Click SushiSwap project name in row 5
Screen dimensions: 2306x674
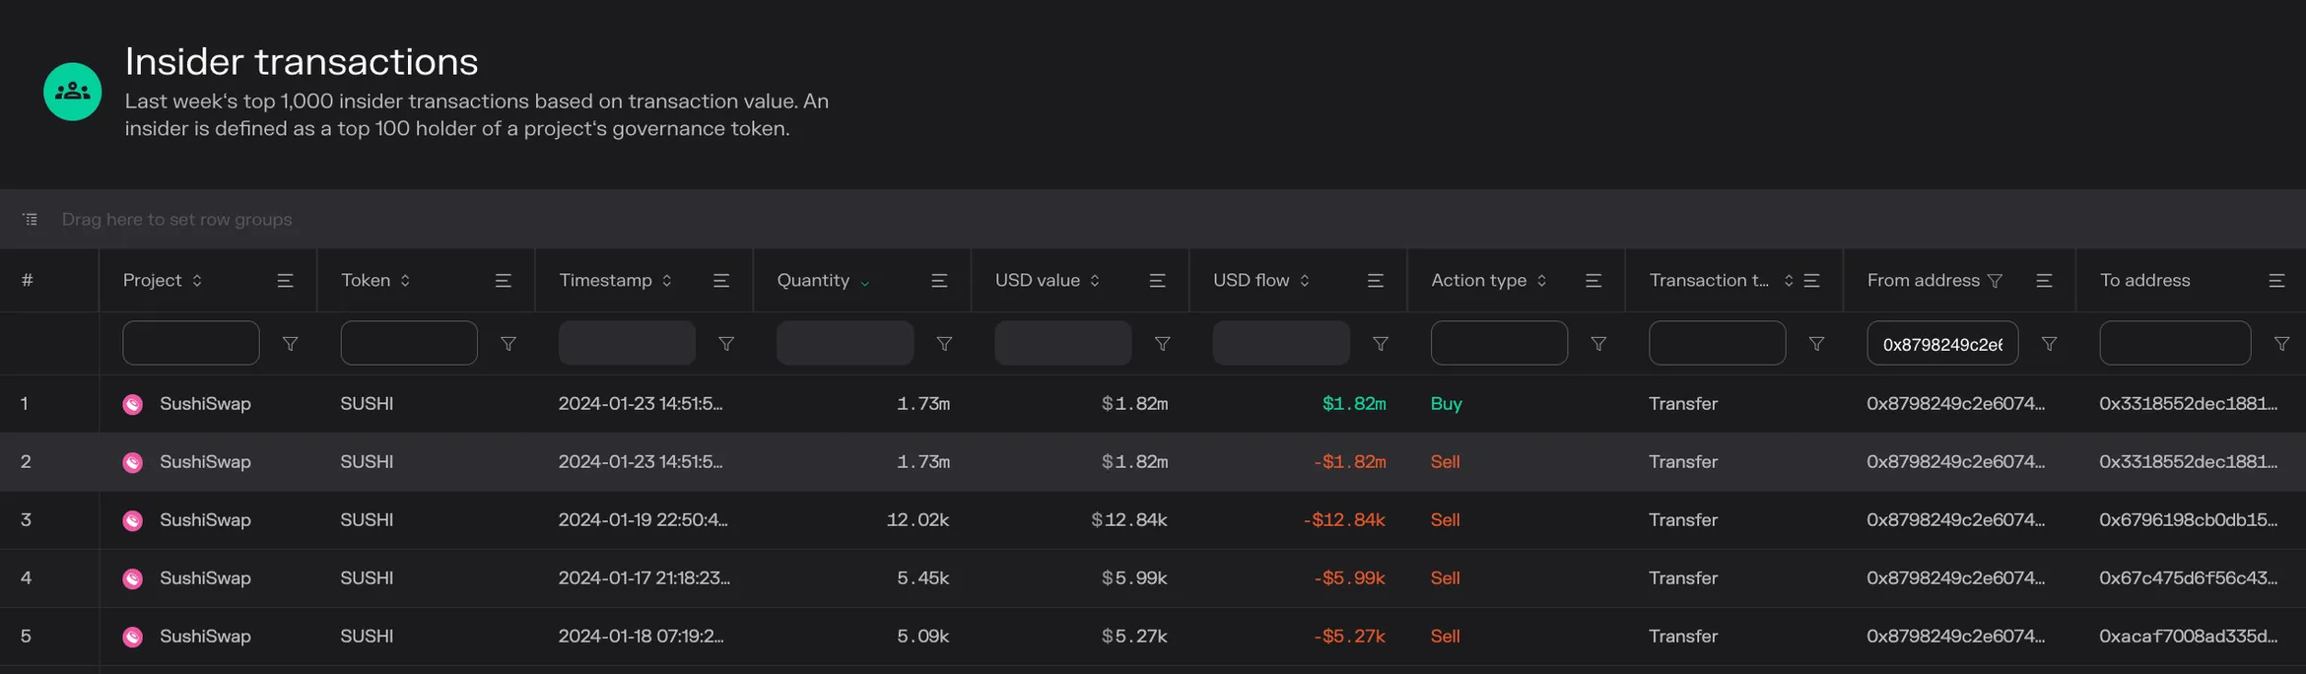coord(205,637)
